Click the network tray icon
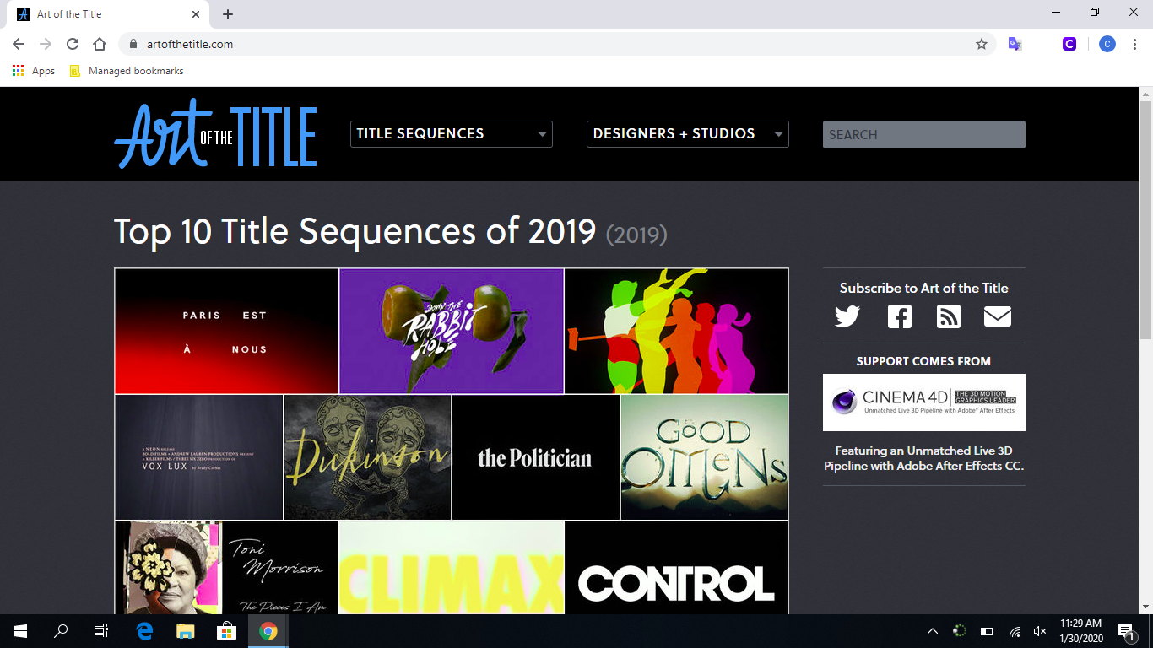Image resolution: width=1153 pixels, height=648 pixels. (x=1015, y=631)
